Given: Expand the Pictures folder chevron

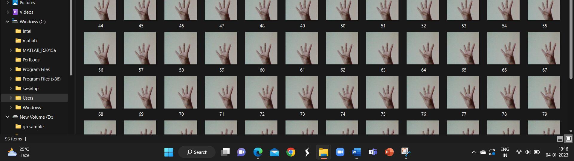Looking at the screenshot, I should pyautogui.click(x=7, y=3).
